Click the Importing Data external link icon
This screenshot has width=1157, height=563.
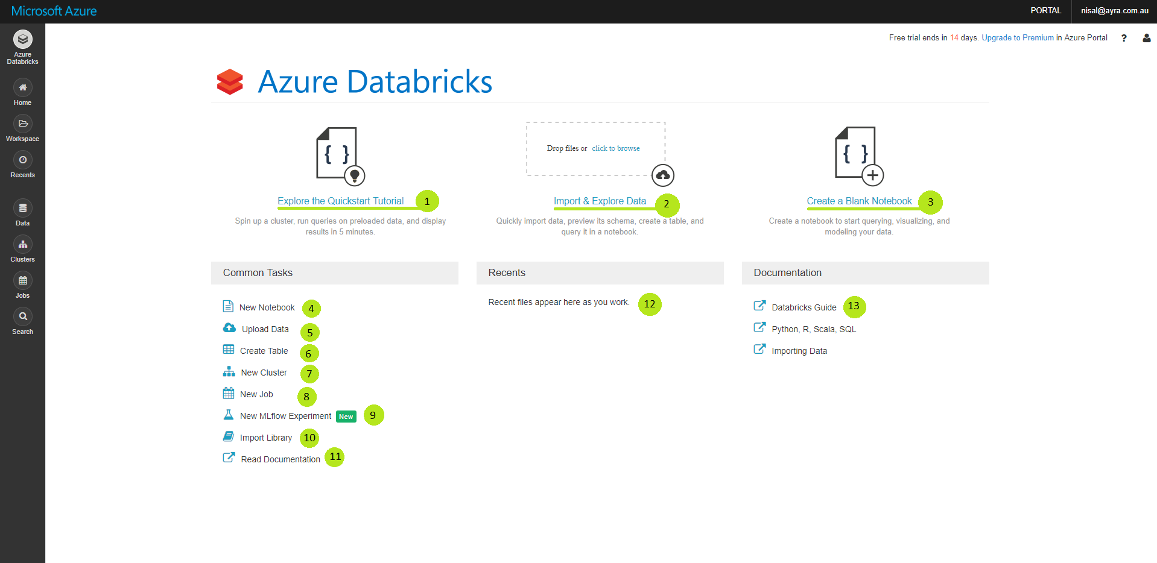[759, 349]
